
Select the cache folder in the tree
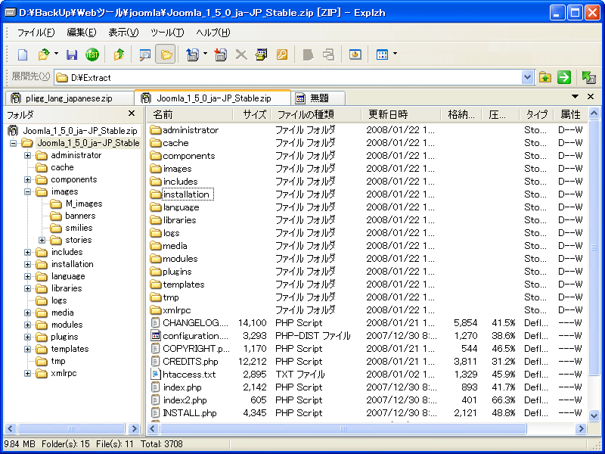[62, 167]
